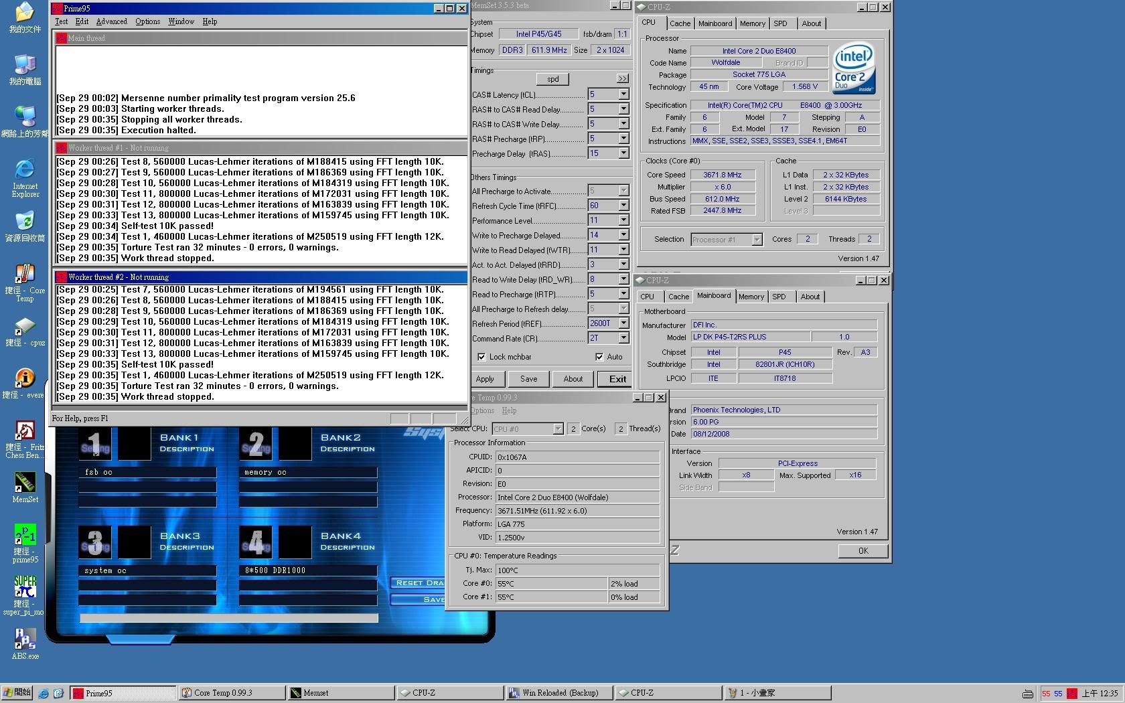This screenshot has width=1125, height=703.
Task: Click the Show Desktop quick launch icon
Action: (x=58, y=693)
